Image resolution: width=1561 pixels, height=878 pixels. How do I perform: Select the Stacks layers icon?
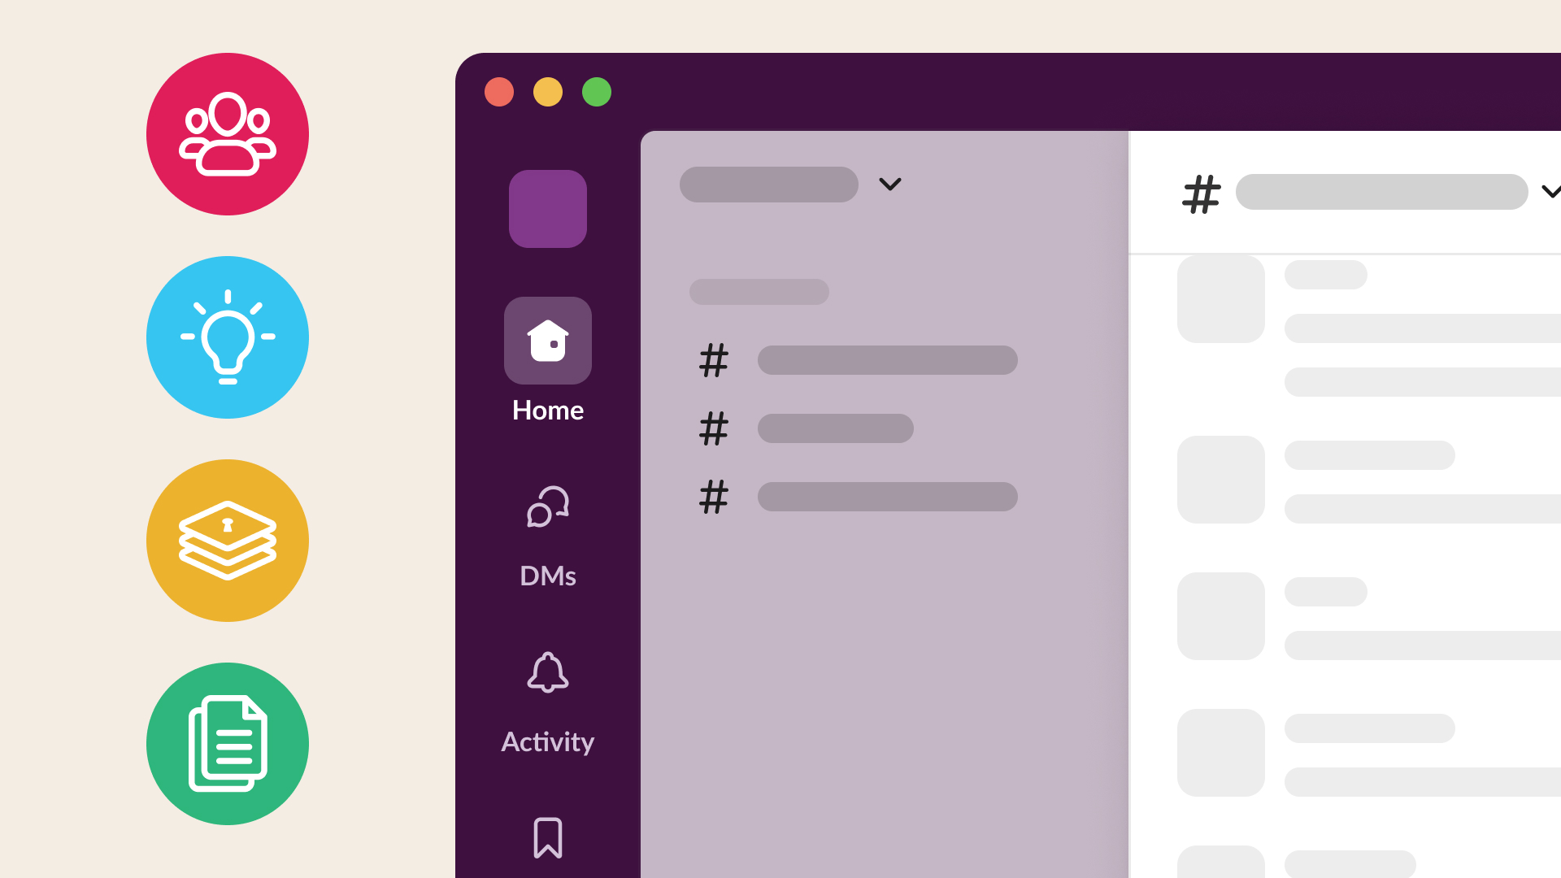[228, 541]
